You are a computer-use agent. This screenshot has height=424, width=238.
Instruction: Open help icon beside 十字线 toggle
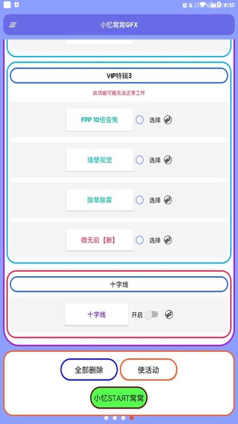pos(169,314)
